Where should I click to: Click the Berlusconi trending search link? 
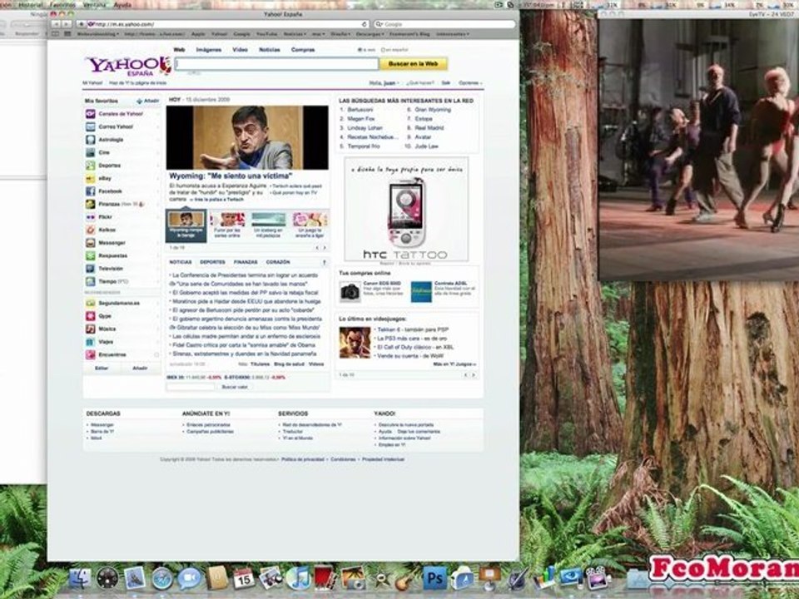360,110
